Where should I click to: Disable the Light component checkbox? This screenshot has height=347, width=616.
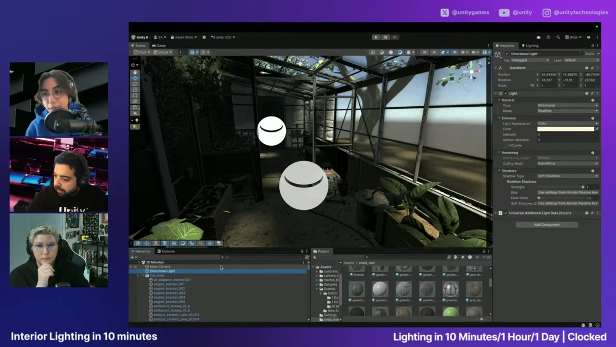(x=506, y=93)
